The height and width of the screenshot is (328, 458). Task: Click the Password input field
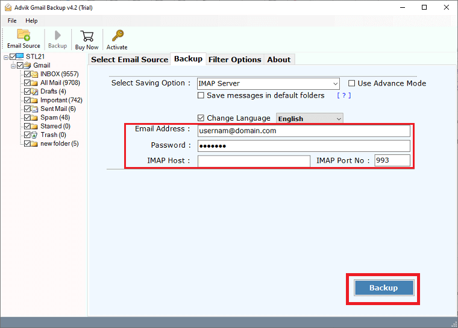point(304,146)
